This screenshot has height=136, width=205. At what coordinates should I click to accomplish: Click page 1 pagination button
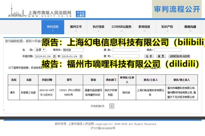[112, 106]
